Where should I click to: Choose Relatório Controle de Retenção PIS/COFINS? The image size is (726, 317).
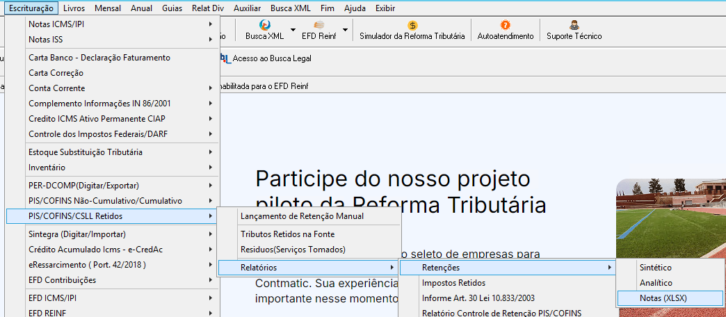[508, 312]
